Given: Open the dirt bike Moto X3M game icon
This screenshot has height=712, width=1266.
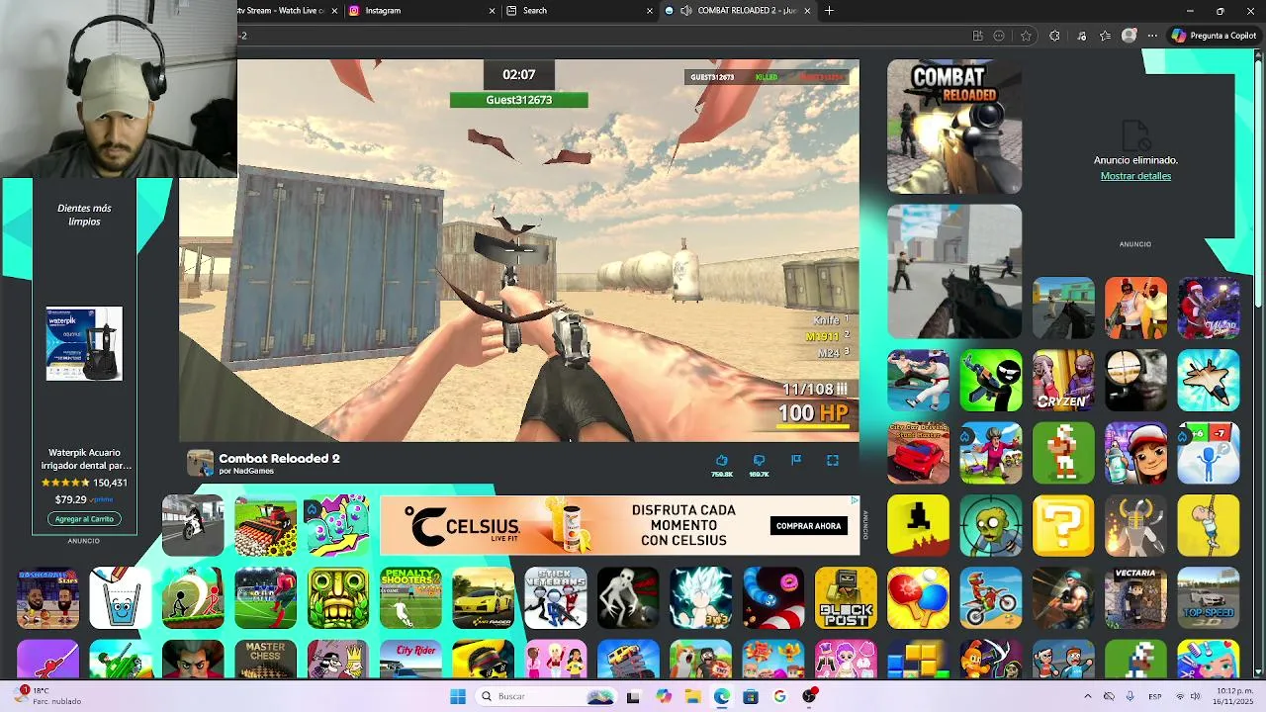Looking at the screenshot, I should coord(990,597).
